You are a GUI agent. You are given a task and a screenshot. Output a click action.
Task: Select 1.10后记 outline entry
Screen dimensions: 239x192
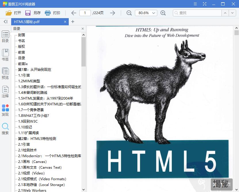25,127
